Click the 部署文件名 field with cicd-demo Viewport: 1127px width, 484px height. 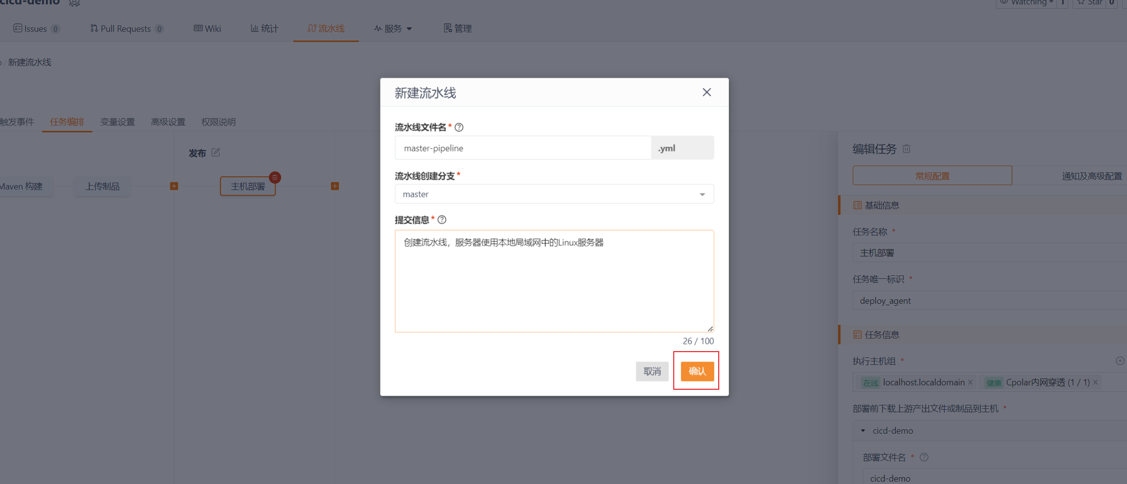coord(995,477)
